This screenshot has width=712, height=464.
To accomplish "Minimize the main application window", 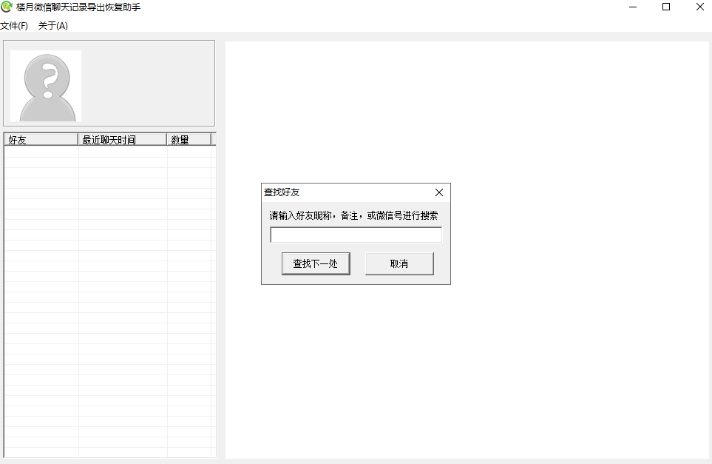I will (633, 7).
